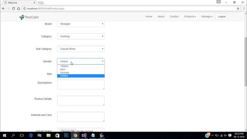This screenshot has width=247, height=139.
Task: Open Windows search in taskbar
Action: point(13,136)
